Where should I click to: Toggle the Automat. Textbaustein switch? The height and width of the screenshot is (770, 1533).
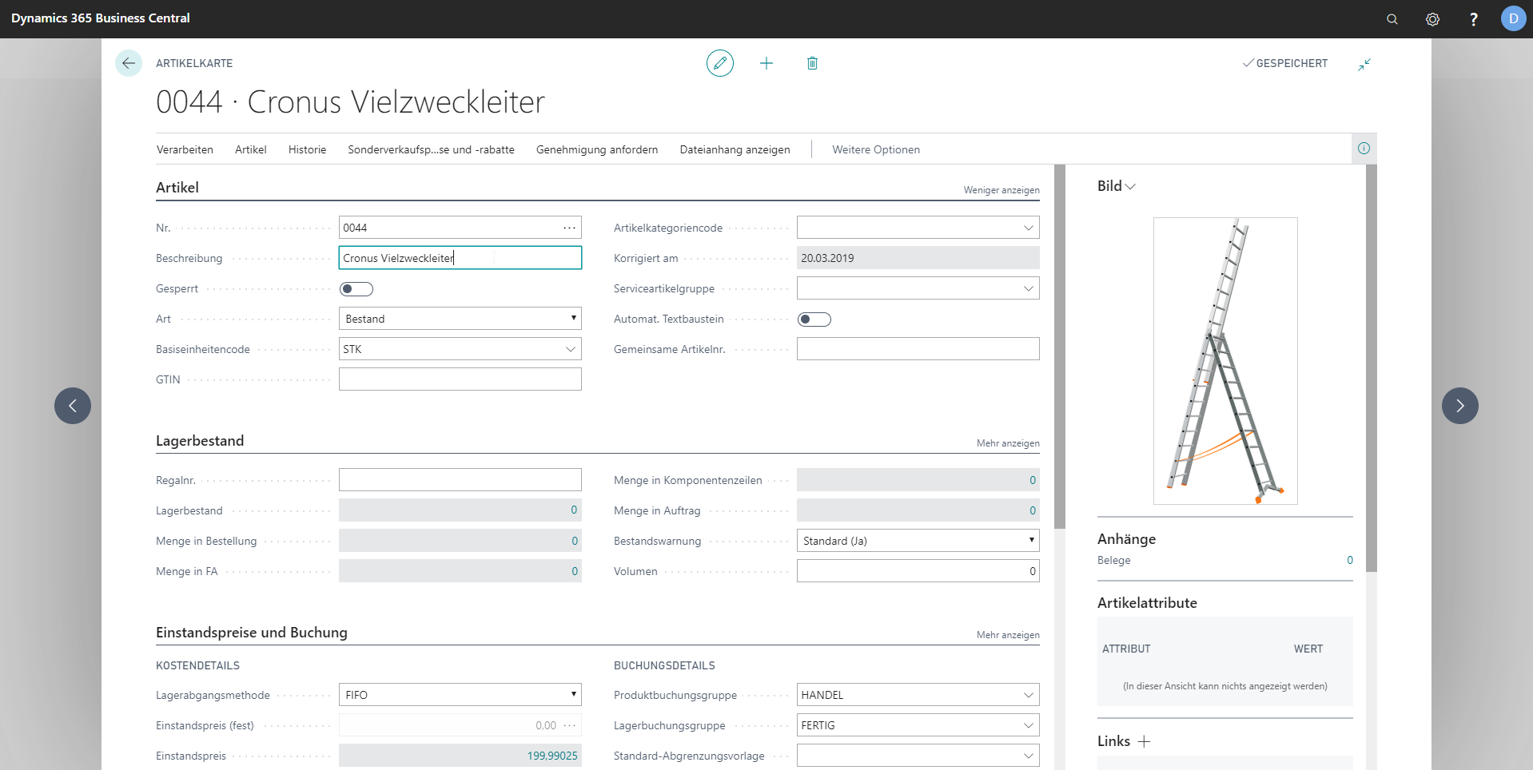click(814, 320)
